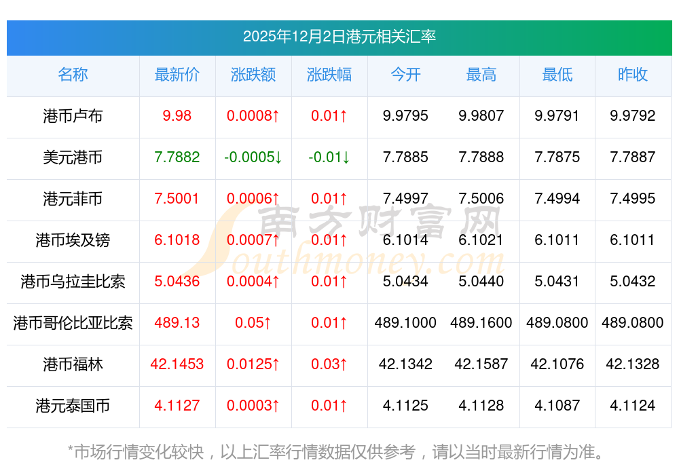Select the 最新价 column header
Viewport: 679px width, 473px height.
[x=177, y=75]
